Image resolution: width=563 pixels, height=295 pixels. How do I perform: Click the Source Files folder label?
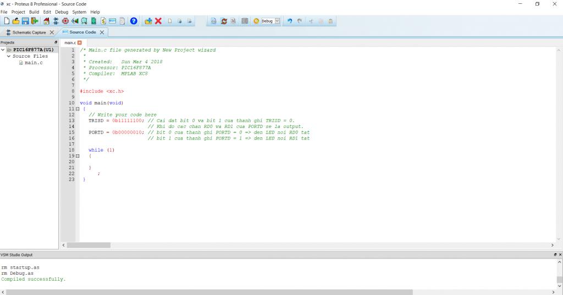30,57
